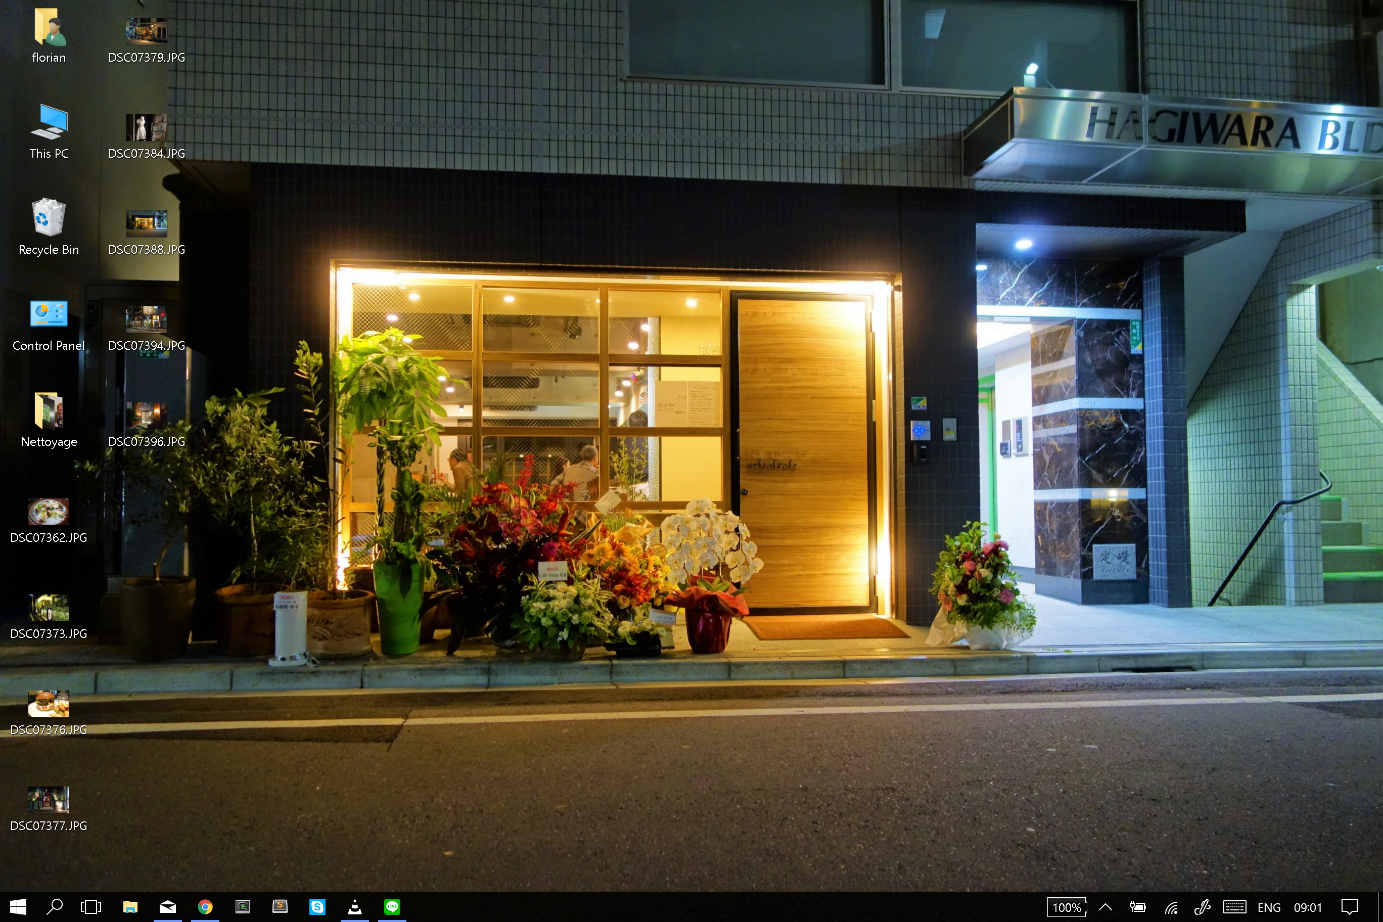Image resolution: width=1383 pixels, height=922 pixels.
Task: Open the Windows Start menu
Action: tap(18, 907)
